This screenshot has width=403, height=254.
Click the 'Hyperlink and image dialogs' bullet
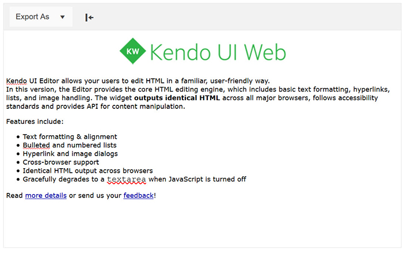(70, 154)
